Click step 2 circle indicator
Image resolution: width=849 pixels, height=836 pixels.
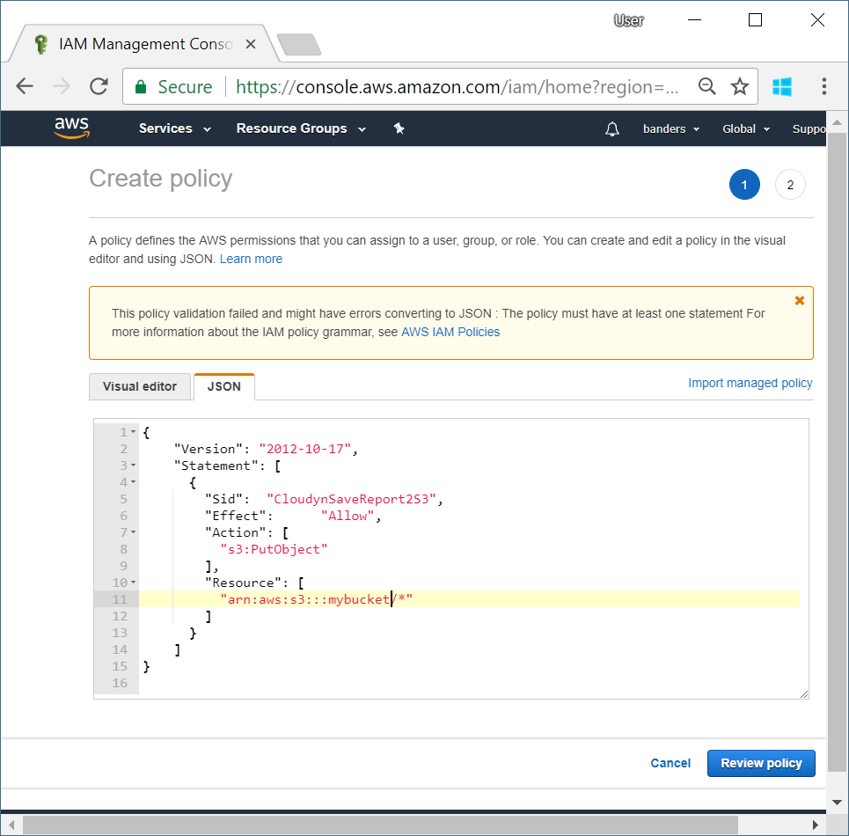point(791,185)
